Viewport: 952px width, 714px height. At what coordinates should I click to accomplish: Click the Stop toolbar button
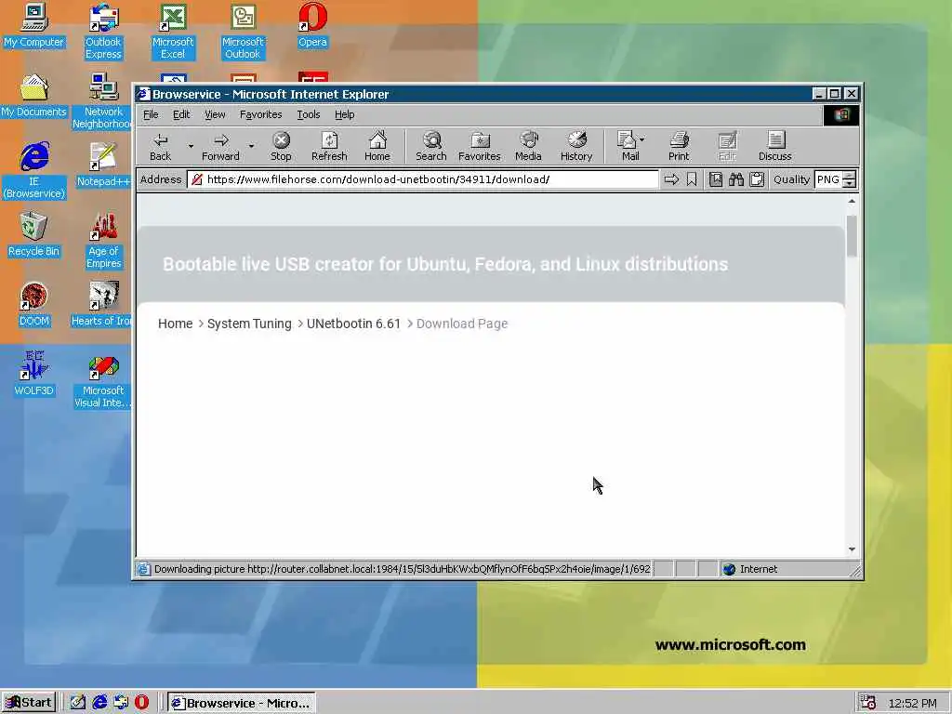click(x=281, y=146)
